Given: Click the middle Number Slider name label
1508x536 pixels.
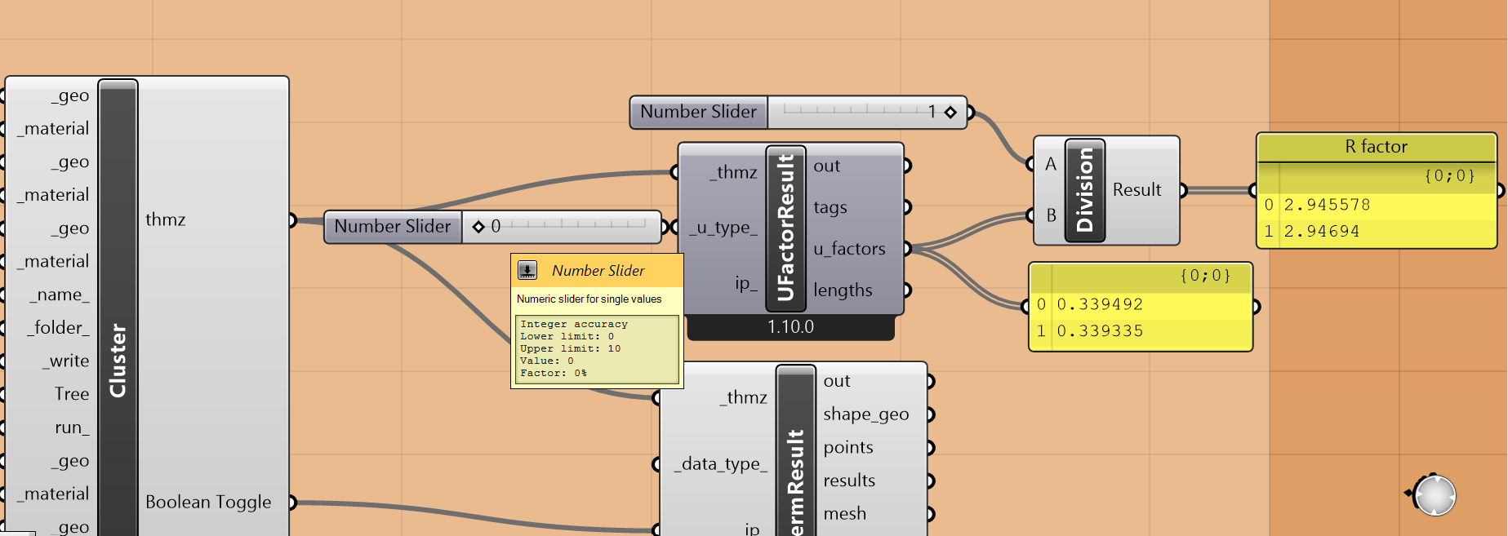Looking at the screenshot, I should [393, 227].
